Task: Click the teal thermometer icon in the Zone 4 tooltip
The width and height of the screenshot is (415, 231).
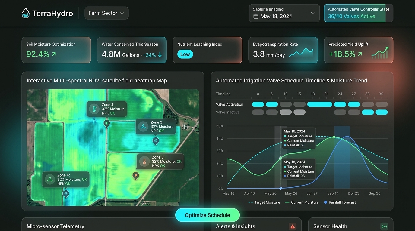Action: (94, 109)
